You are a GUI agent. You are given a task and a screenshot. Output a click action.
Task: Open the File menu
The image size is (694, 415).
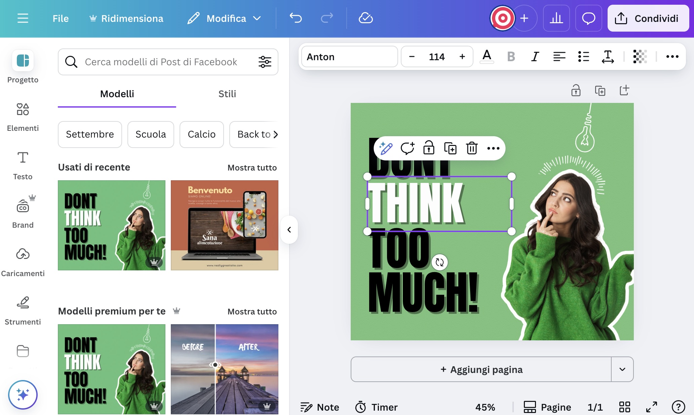[x=61, y=18]
